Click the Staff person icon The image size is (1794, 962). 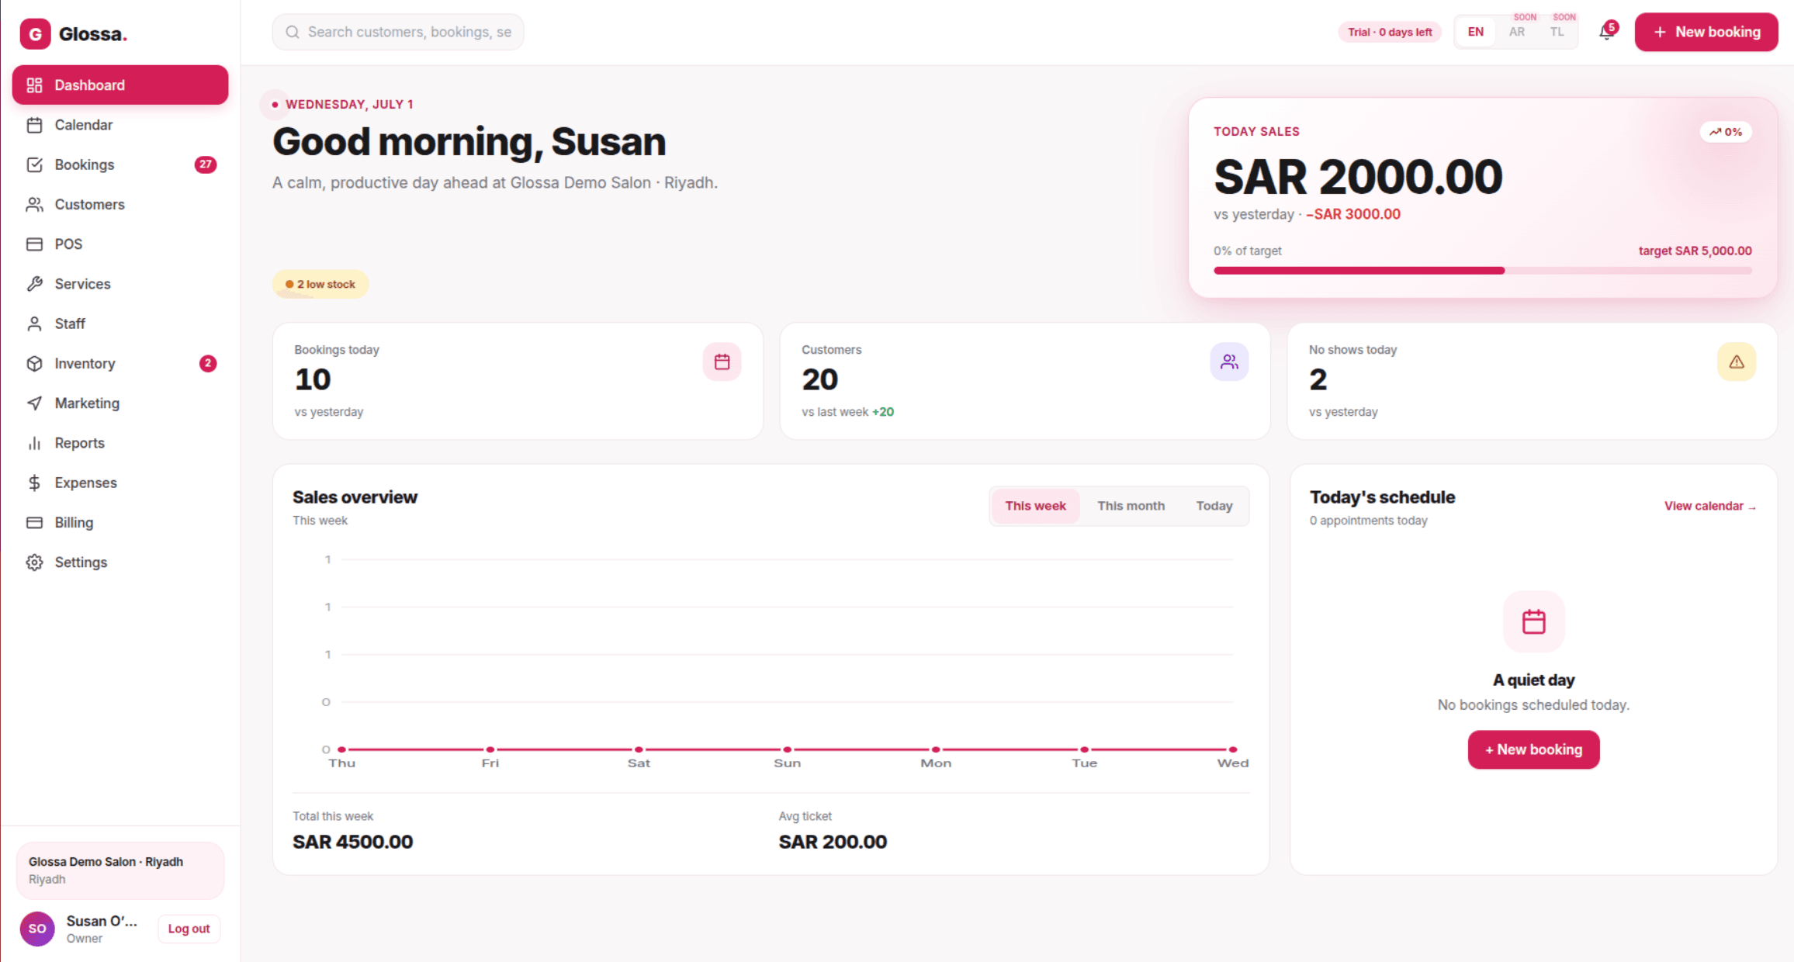[x=34, y=324]
